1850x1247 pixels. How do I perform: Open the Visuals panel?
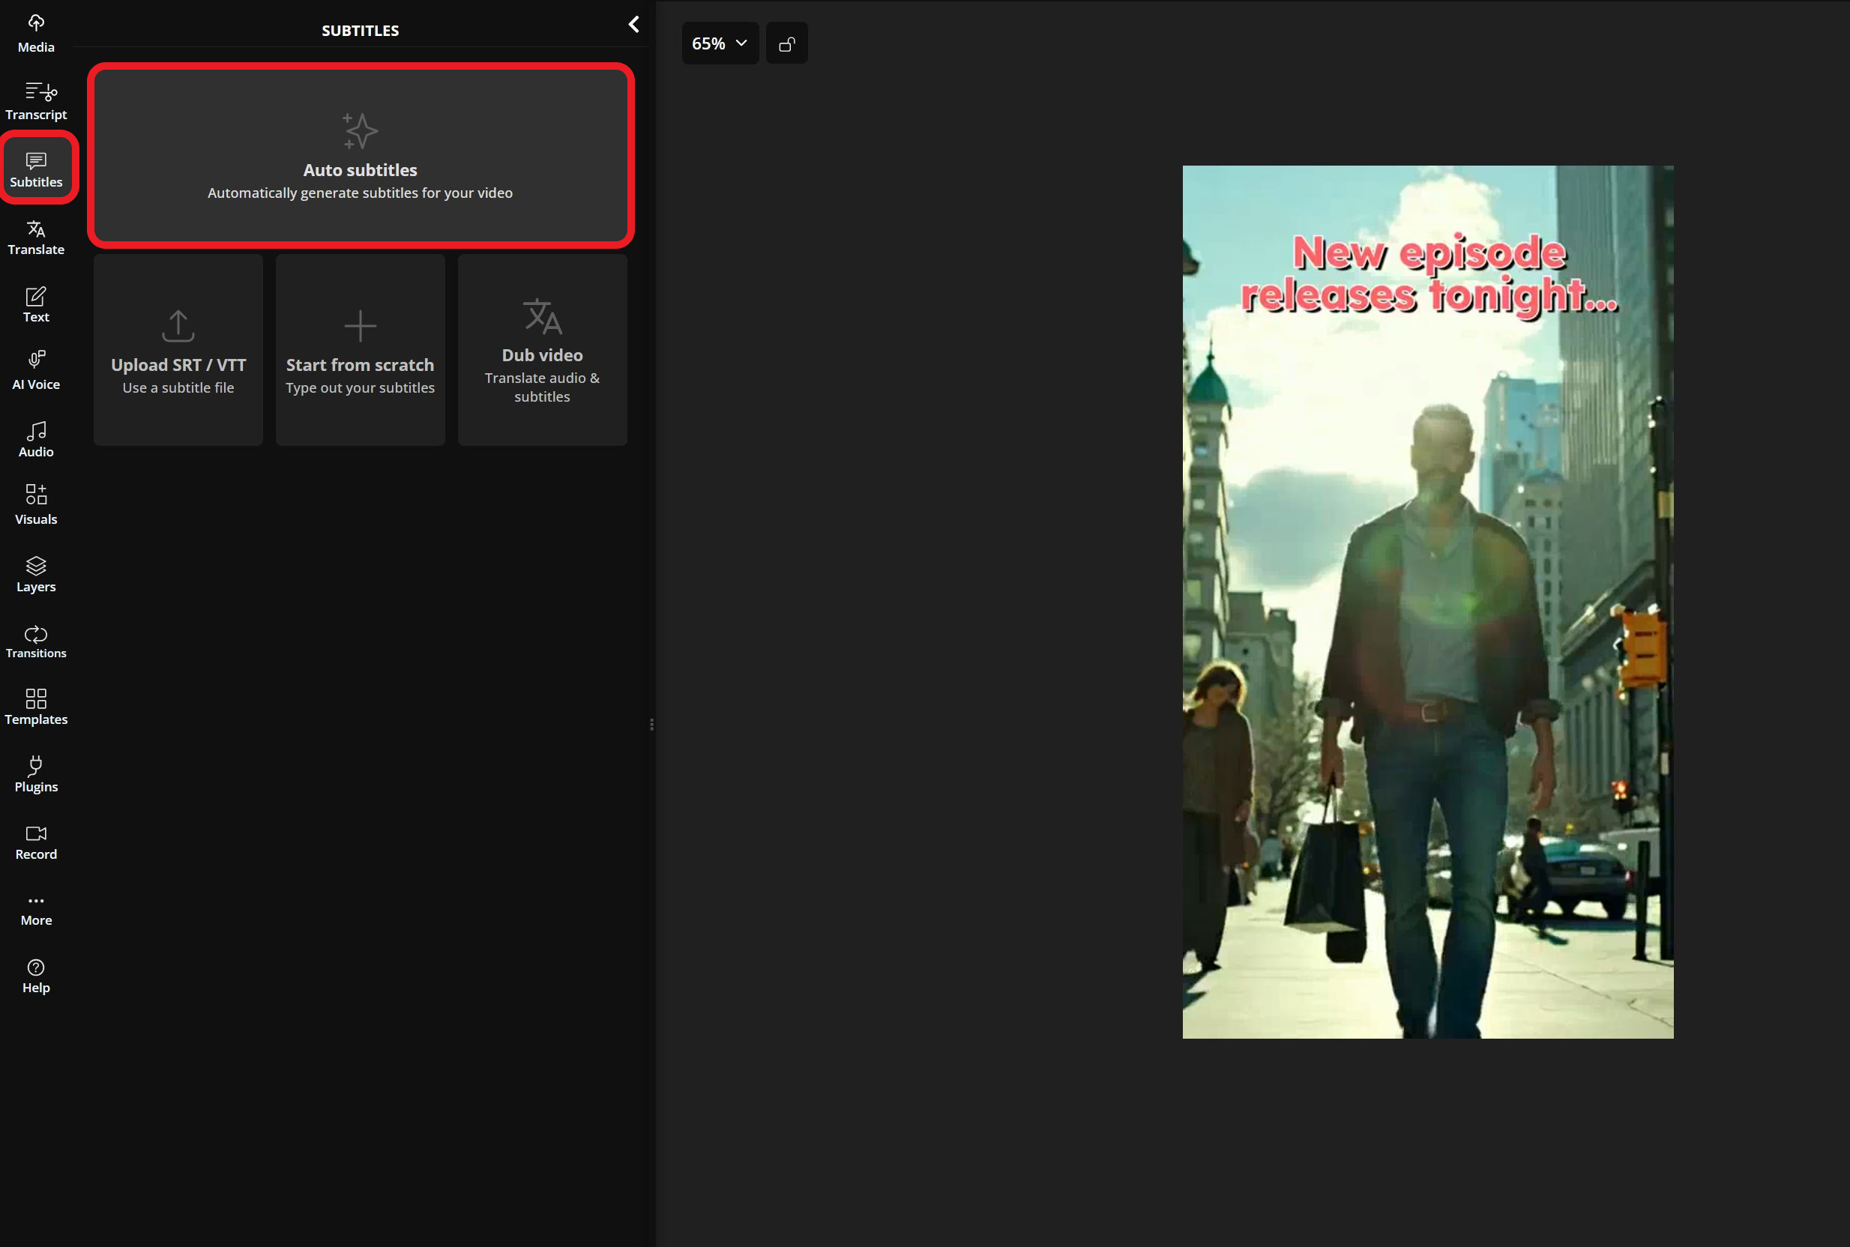[x=36, y=504]
